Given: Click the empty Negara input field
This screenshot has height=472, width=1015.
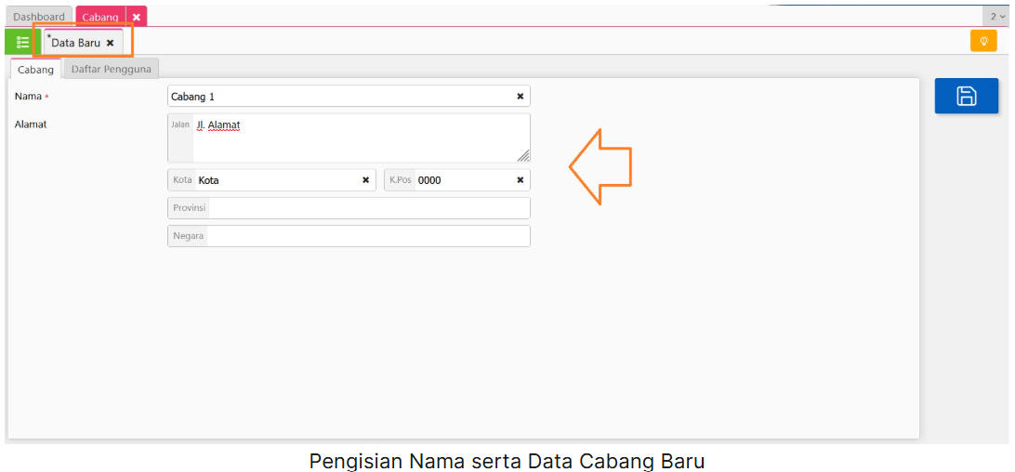Looking at the screenshot, I should [x=368, y=236].
